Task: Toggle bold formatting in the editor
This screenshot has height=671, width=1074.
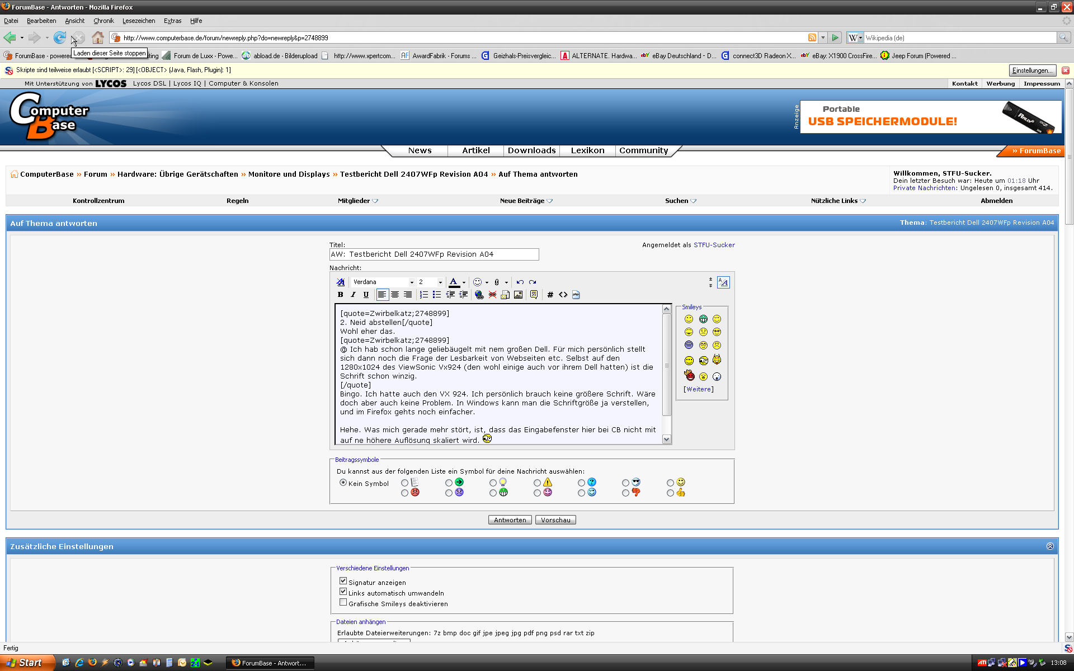Action: coord(340,295)
